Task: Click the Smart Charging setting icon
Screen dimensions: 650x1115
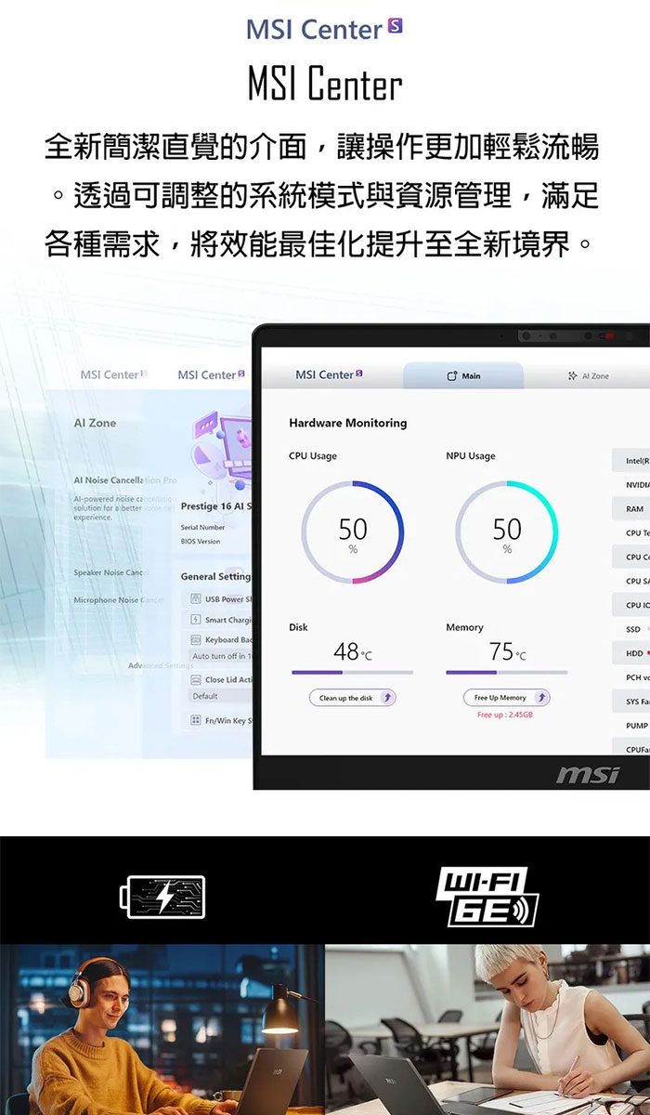Action: click(196, 620)
